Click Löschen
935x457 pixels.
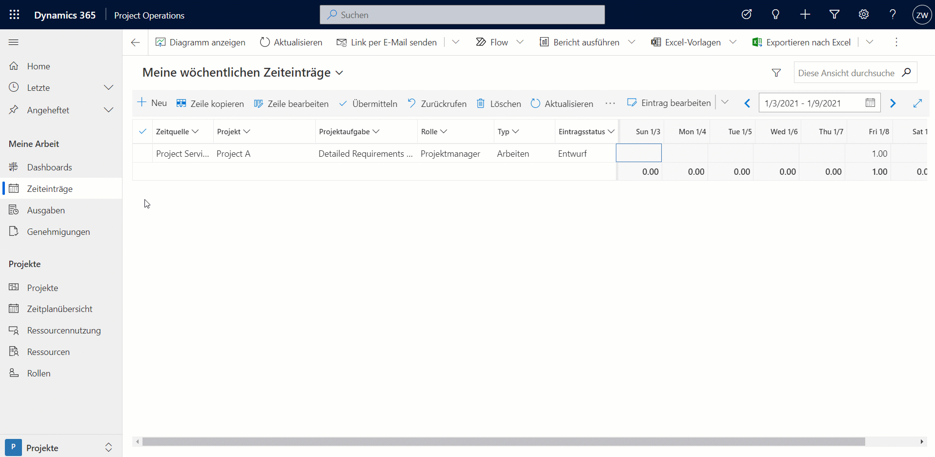[x=499, y=104]
